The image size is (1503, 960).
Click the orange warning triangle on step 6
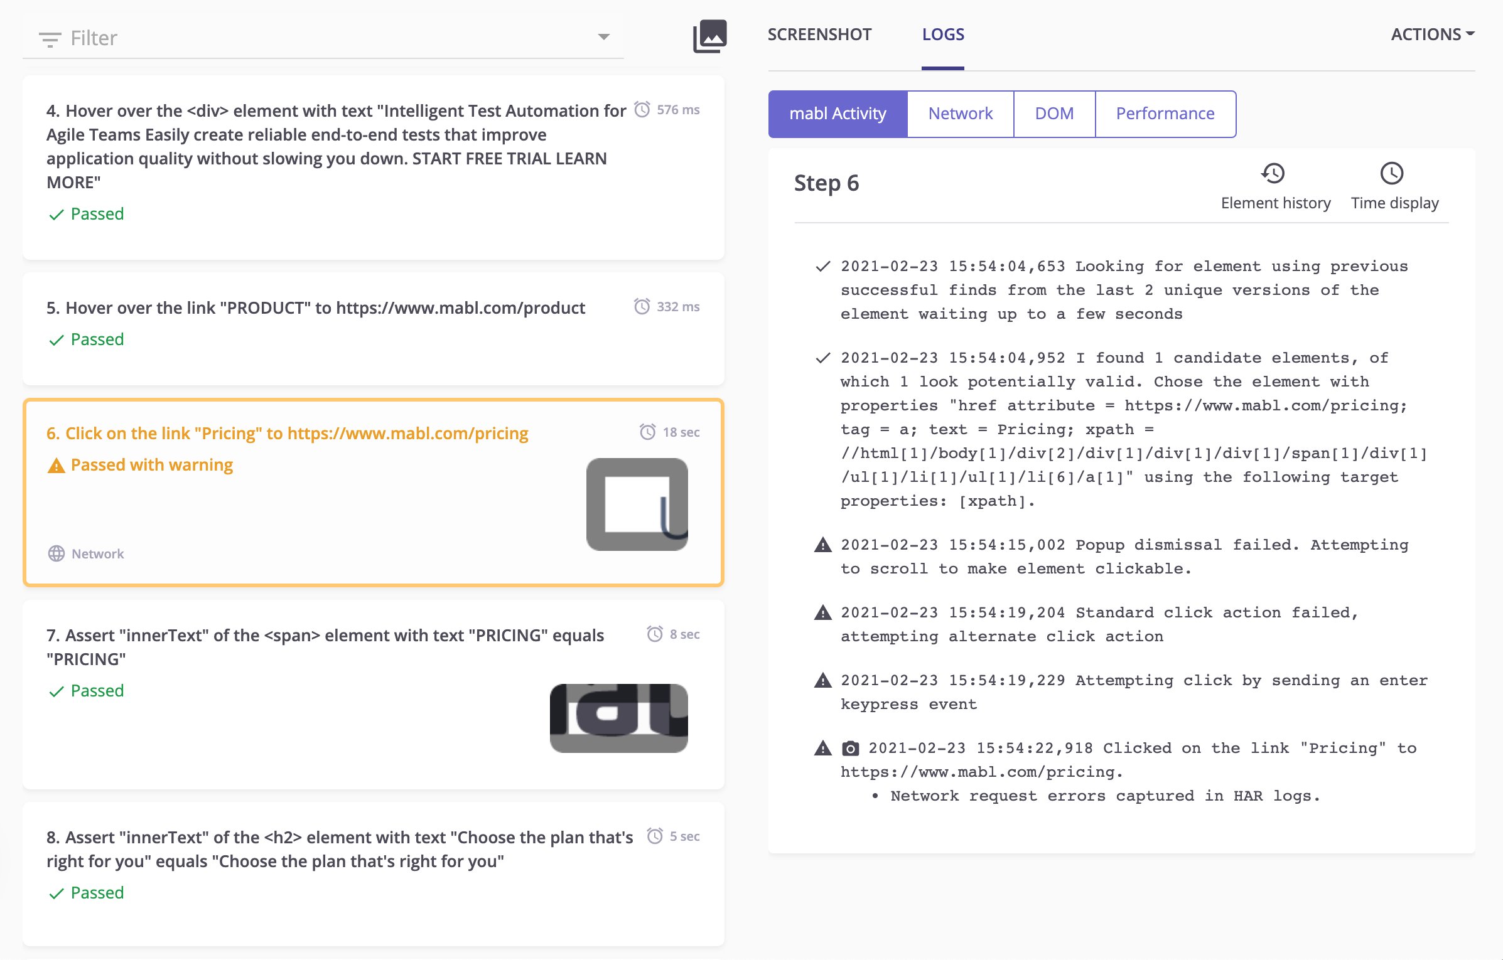pos(57,466)
